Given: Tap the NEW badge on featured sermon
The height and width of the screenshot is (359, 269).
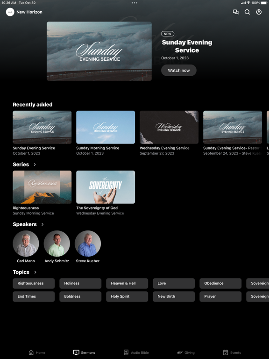Looking at the screenshot, I should pyautogui.click(x=168, y=34).
